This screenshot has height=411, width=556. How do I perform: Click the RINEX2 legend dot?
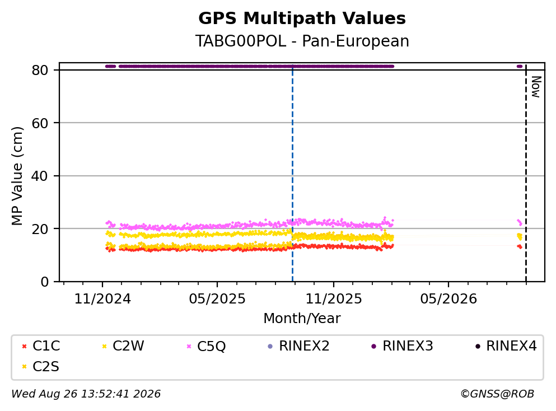coord(270,347)
